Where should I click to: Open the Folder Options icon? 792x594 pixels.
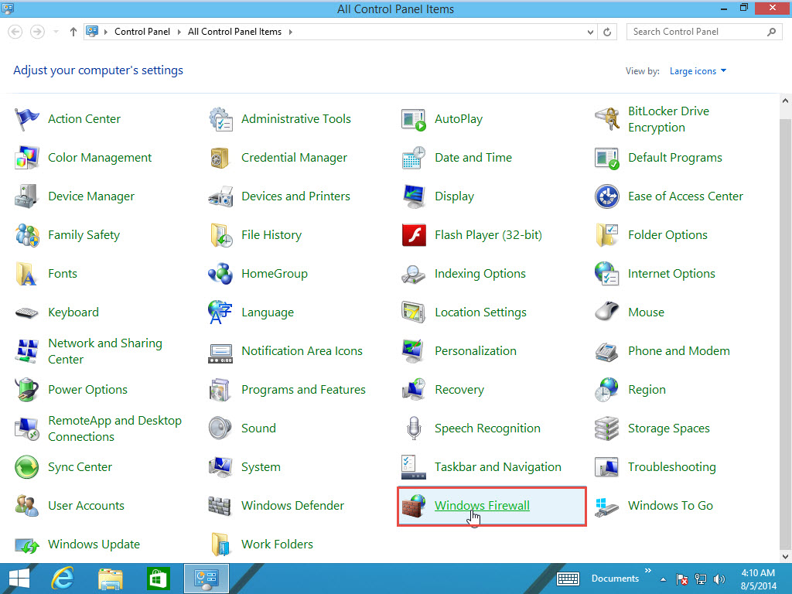[606, 235]
